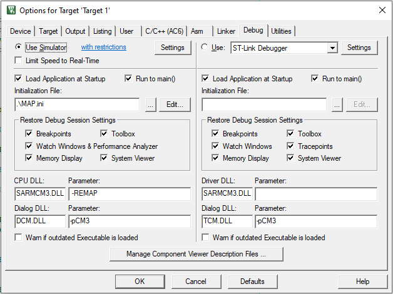The image size is (393, 294).
Task: Browse for simulator initialization file
Action: point(150,104)
